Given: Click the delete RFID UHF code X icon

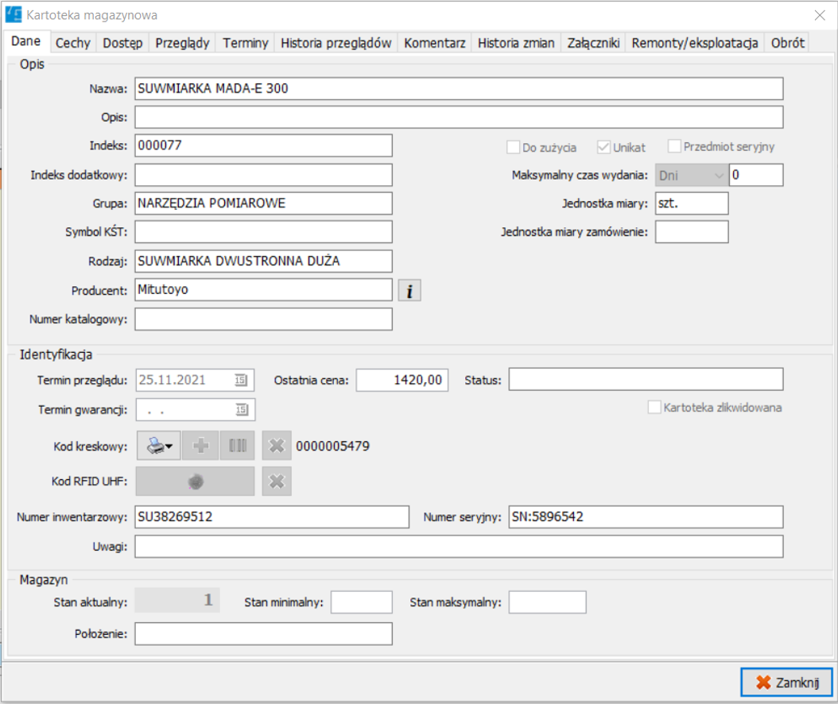Looking at the screenshot, I should tap(277, 482).
